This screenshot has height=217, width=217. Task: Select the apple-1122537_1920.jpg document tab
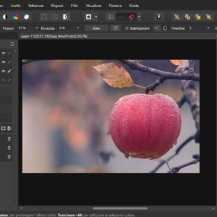[54, 36]
